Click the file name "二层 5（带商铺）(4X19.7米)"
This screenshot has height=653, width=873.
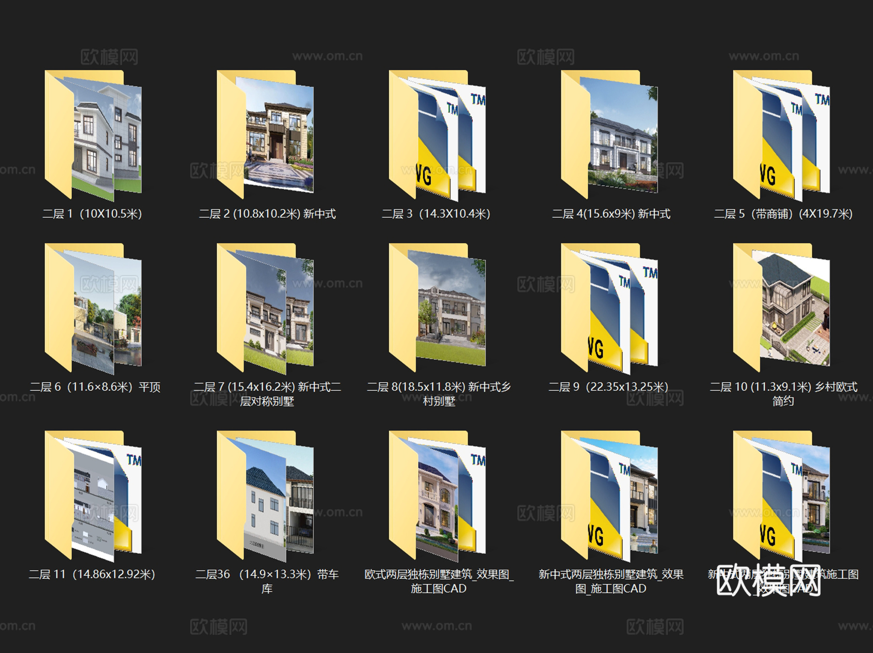783,214
